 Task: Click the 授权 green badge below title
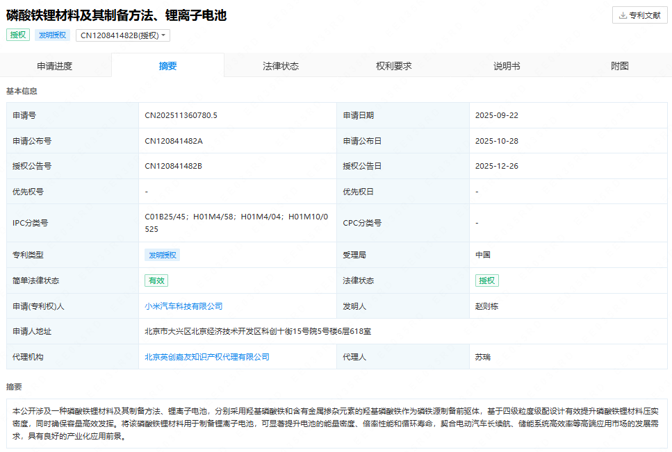[x=17, y=35]
